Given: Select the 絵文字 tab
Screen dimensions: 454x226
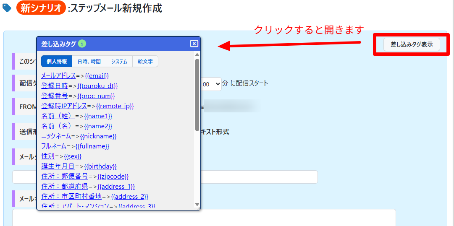Looking at the screenshot, I should 145,61.
